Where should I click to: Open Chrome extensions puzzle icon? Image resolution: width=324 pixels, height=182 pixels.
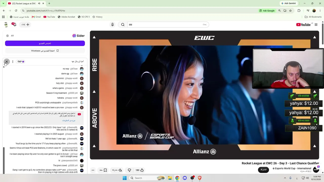299,11
